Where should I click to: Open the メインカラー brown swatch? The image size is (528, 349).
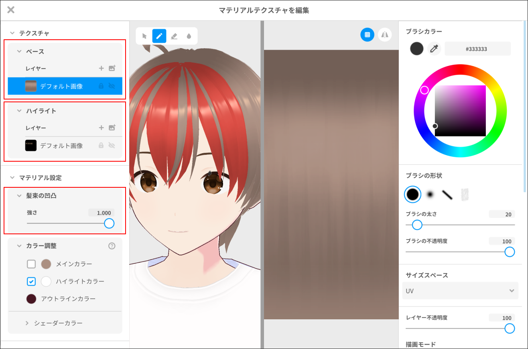coord(46,264)
